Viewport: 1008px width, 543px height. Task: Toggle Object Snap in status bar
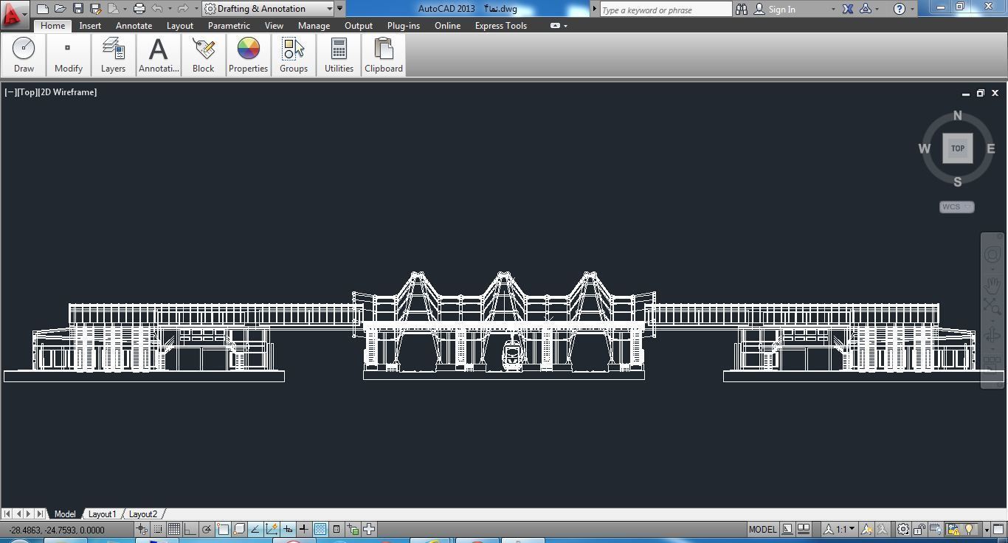[x=223, y=529]
